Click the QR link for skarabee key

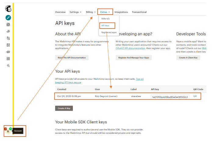coord(195,96)
